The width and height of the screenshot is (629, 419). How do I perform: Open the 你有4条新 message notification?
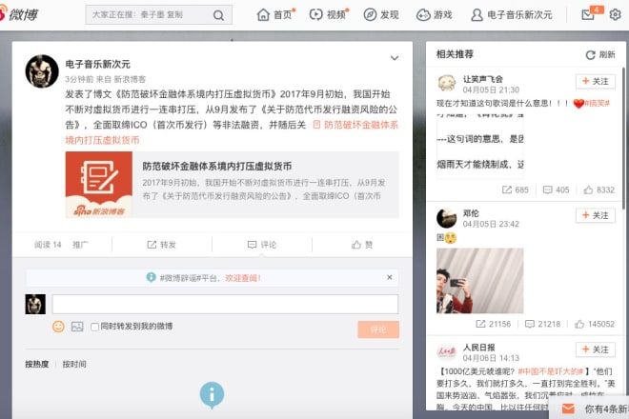pos(589,409)
